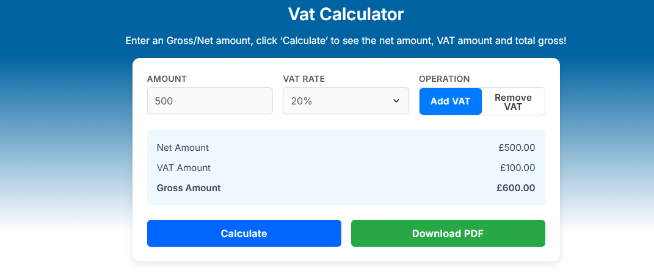This screenshot has width=654, height=273.
Task: Select the £600.00 gross total value
Action: (515, 188)
